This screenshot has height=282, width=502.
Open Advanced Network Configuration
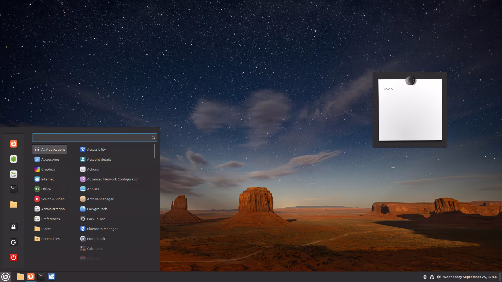click(113, 179)
